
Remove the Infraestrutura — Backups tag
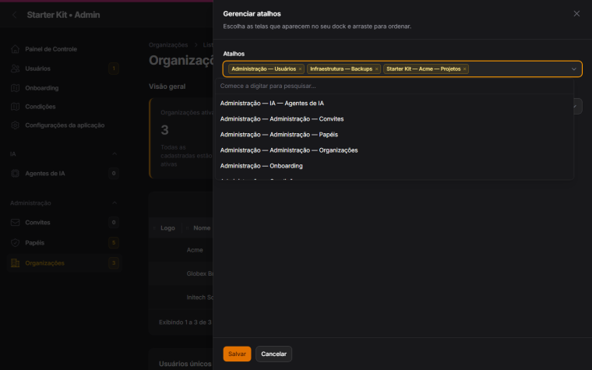click(x=376, y=69)
